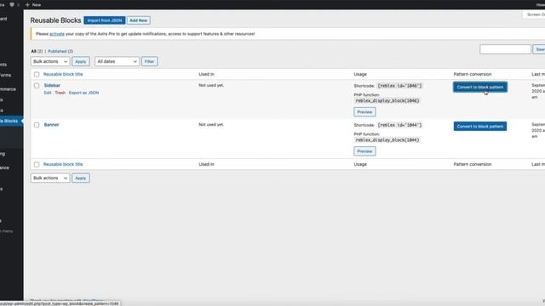Click Import from JSON button
Image resolution: width=545 pixels, height=306 pixels.
(104, 20)
